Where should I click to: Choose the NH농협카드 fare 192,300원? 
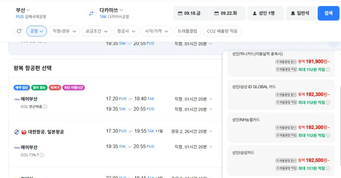[x=281, y=128]
